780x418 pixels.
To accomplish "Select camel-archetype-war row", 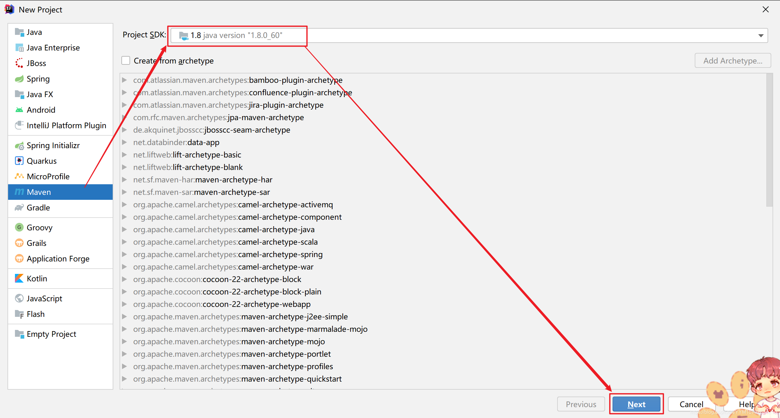I will [x=443, y=267].
